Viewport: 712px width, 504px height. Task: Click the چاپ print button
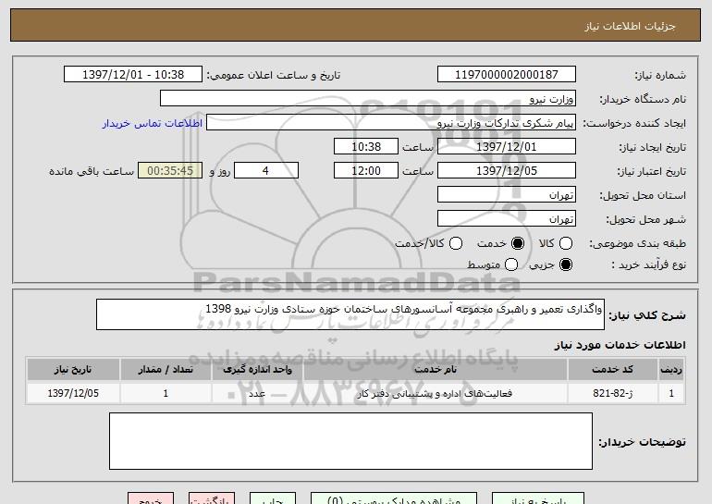click(x=273, y=498)
